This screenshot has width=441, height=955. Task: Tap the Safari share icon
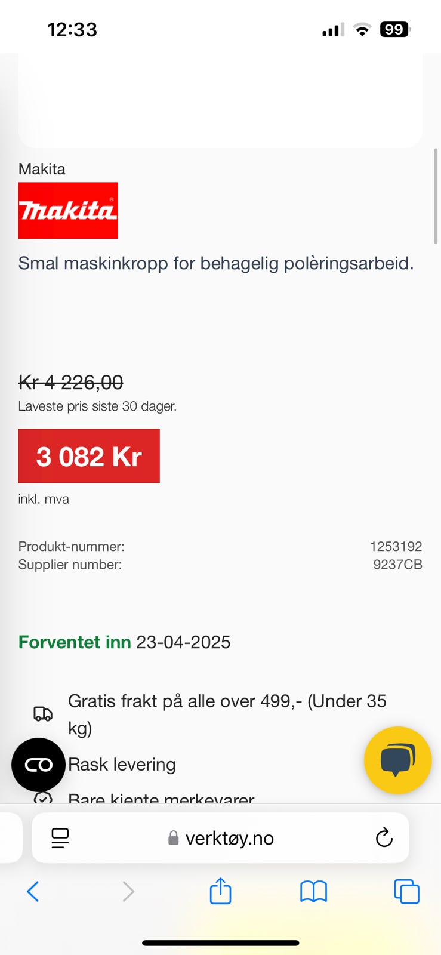pyautogui.click(x=220, y=891)
